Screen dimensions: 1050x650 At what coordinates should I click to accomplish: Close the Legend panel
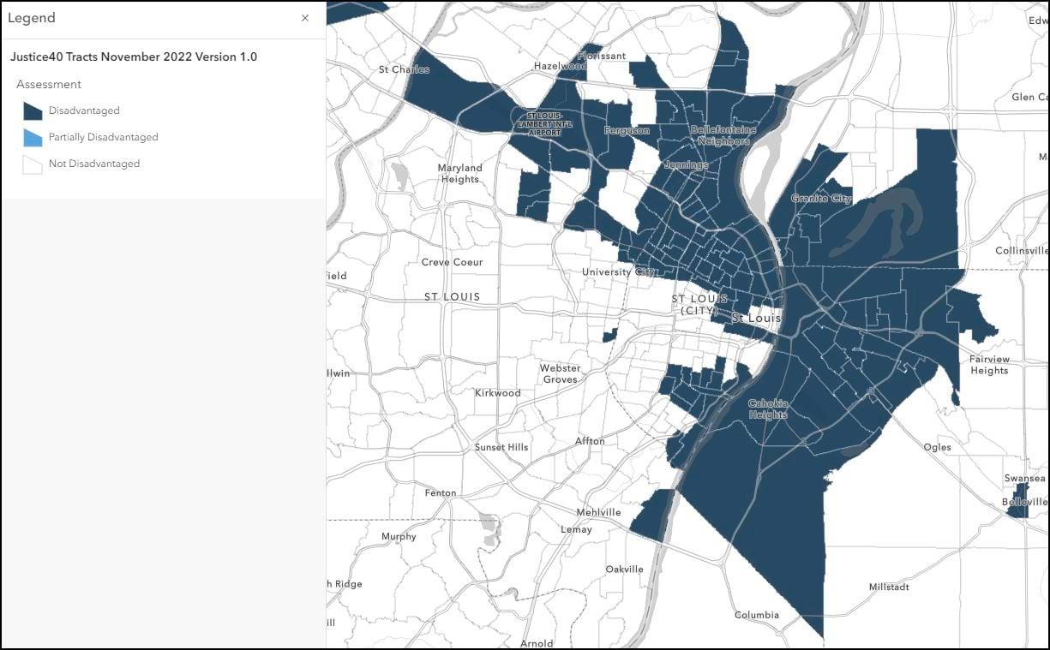click(x=304, y=18)
